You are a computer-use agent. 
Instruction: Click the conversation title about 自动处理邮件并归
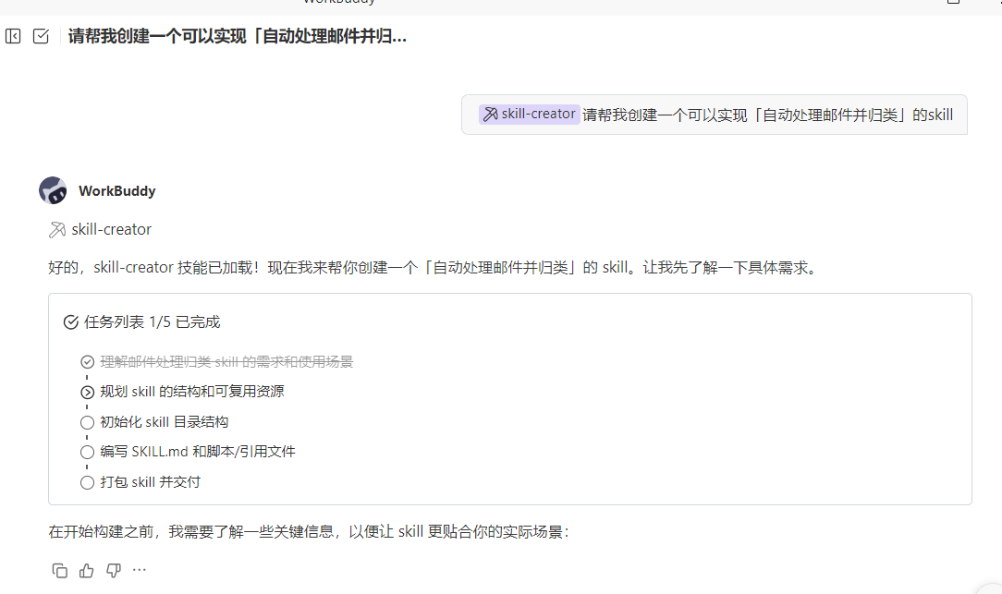[x=237, y=36]
